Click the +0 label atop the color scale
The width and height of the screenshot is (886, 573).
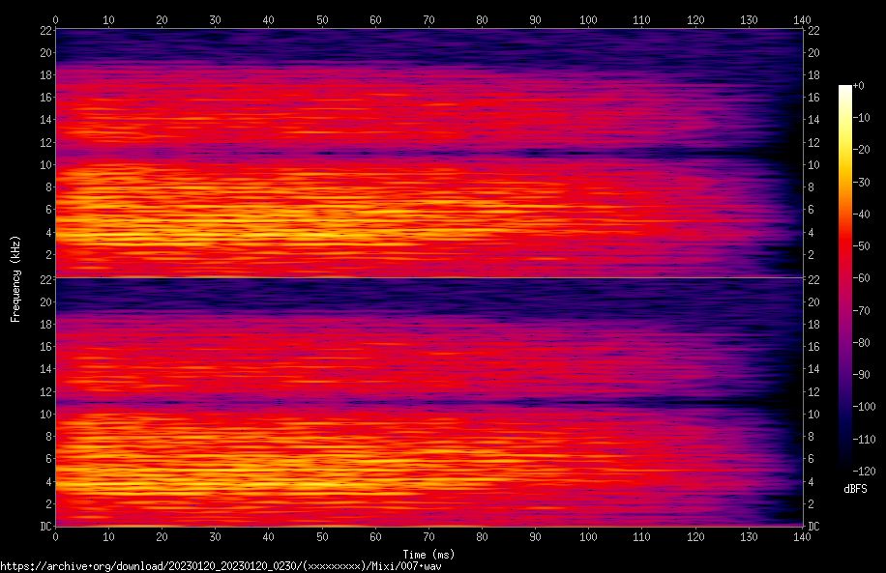[859, 86]
